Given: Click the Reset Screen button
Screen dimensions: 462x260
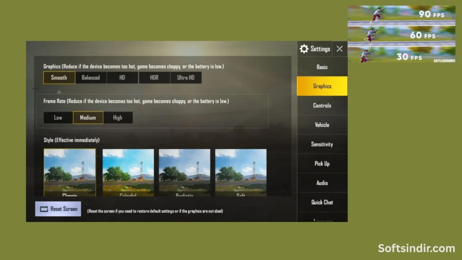Looking at the screenshot, I should pos(58,209).
